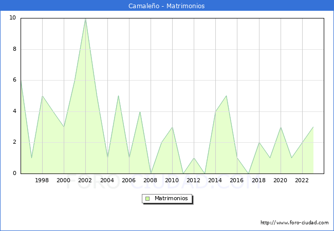Click the green Matrimonios legend swatch
This screenshot has height=231, width=334.
click(147, 199)
